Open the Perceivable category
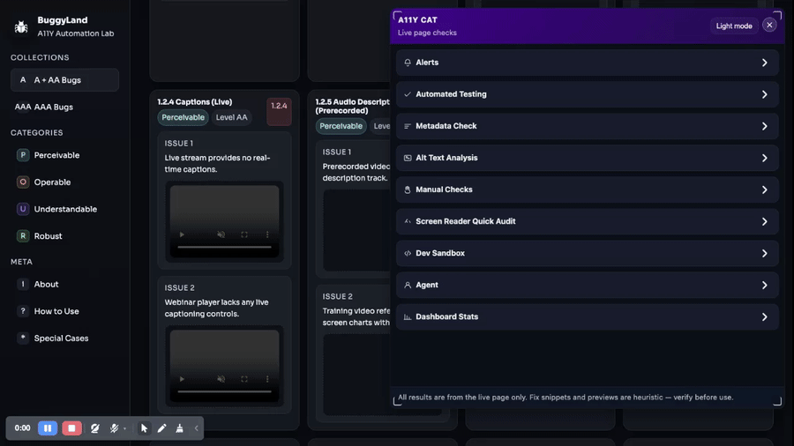The width and height of the screenshot is (794, 446). (x=56, y=155)
